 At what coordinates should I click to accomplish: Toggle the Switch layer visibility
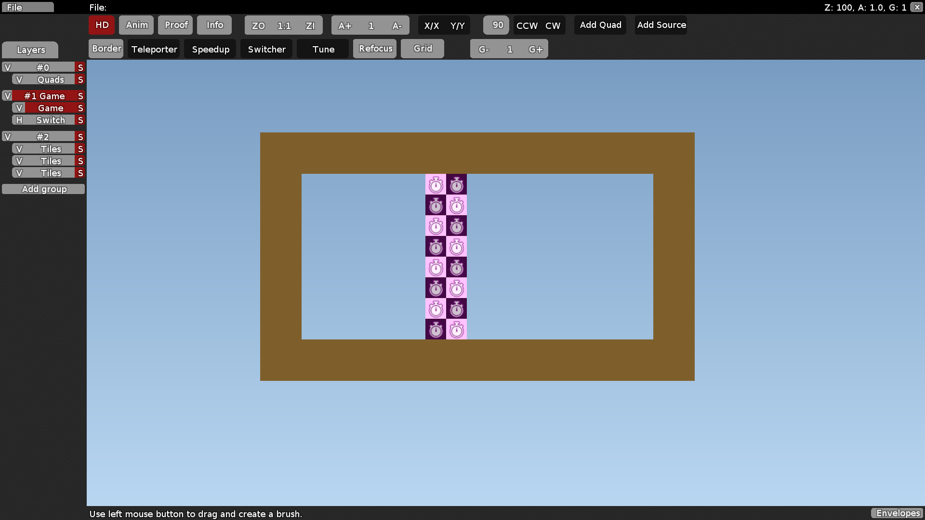tap(19, 120)
